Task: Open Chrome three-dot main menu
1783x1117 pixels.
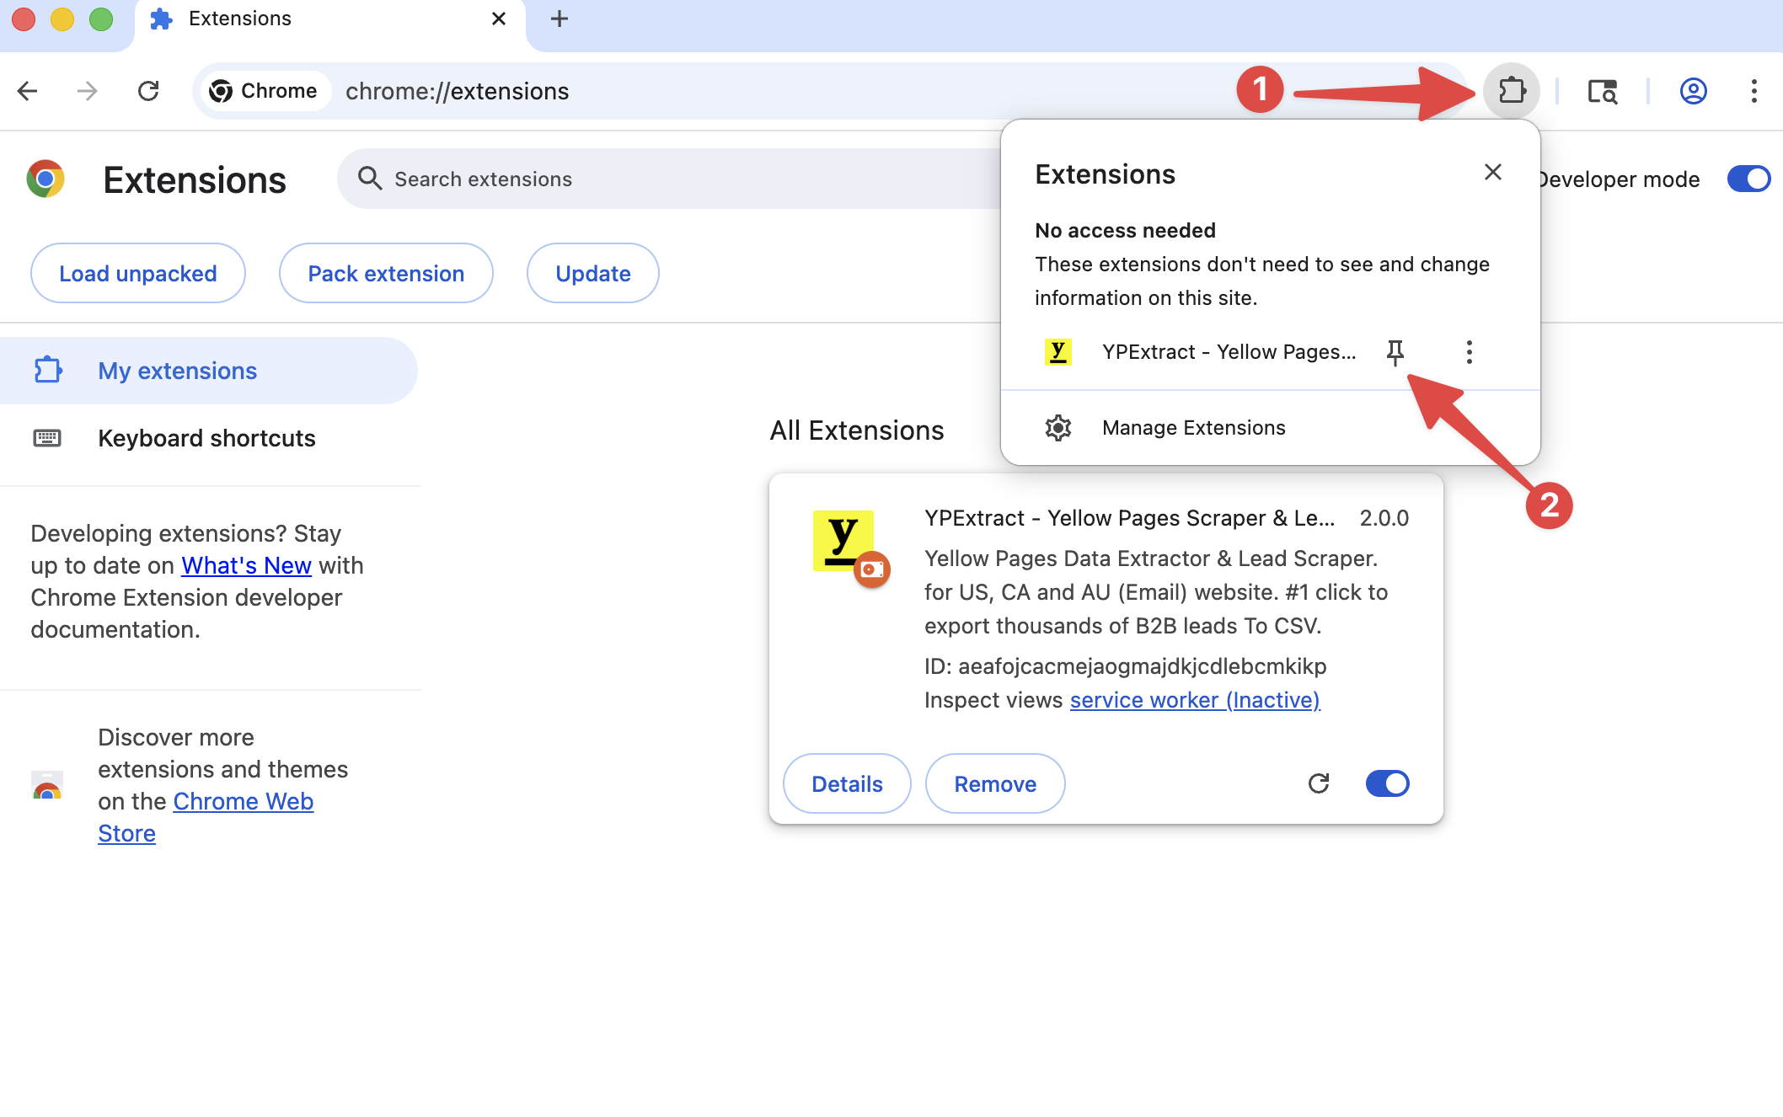Action: click(x=1754, y=91)
